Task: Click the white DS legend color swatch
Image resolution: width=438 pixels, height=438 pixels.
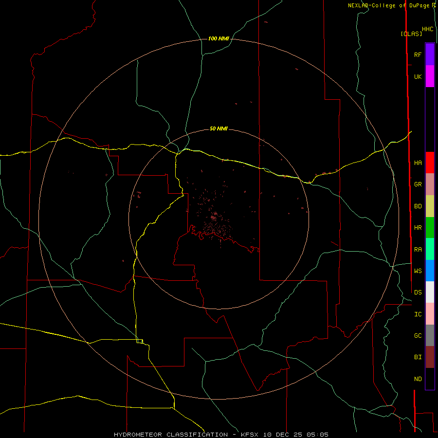Action: (430, 292)
